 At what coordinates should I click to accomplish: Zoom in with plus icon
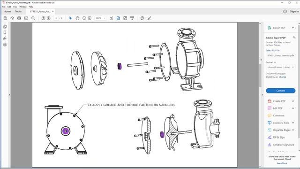click(x=90, y=18)
